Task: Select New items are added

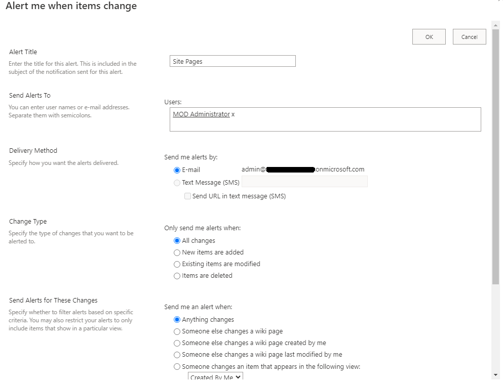Action: point(177,252)
